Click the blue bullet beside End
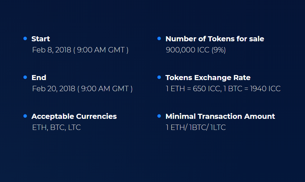The width and height of the screenshot is (305, 182). [25, 77]
